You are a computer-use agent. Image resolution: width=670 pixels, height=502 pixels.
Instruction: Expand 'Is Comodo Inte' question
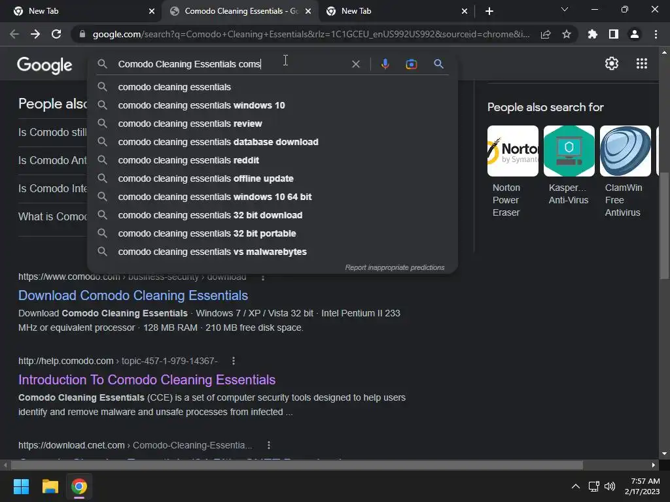(52, 189)
